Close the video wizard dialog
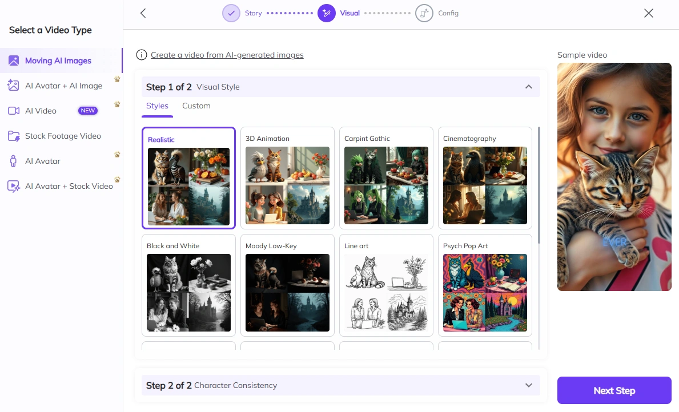The height and width of the screenshot is (412, 679). tap(648, 13)
